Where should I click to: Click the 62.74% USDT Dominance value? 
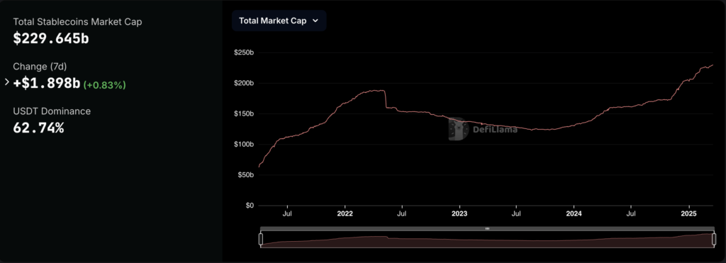38,128
